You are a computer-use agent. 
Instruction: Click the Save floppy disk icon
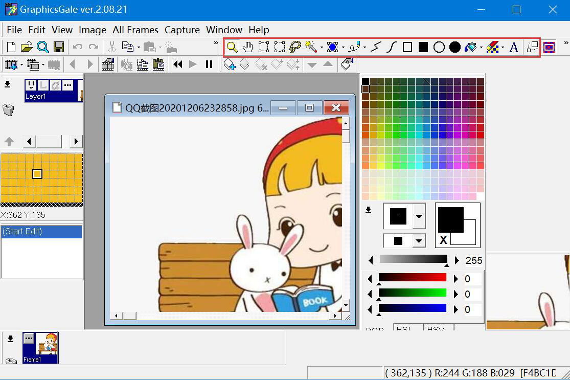59,47
